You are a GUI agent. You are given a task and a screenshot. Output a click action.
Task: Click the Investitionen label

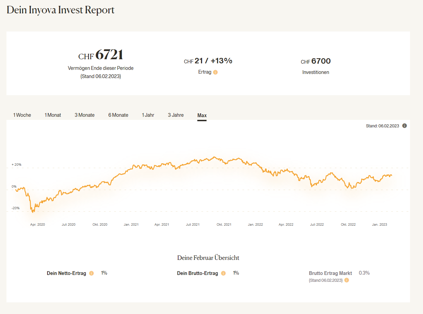pyautogui.click(x=316, y=72)
